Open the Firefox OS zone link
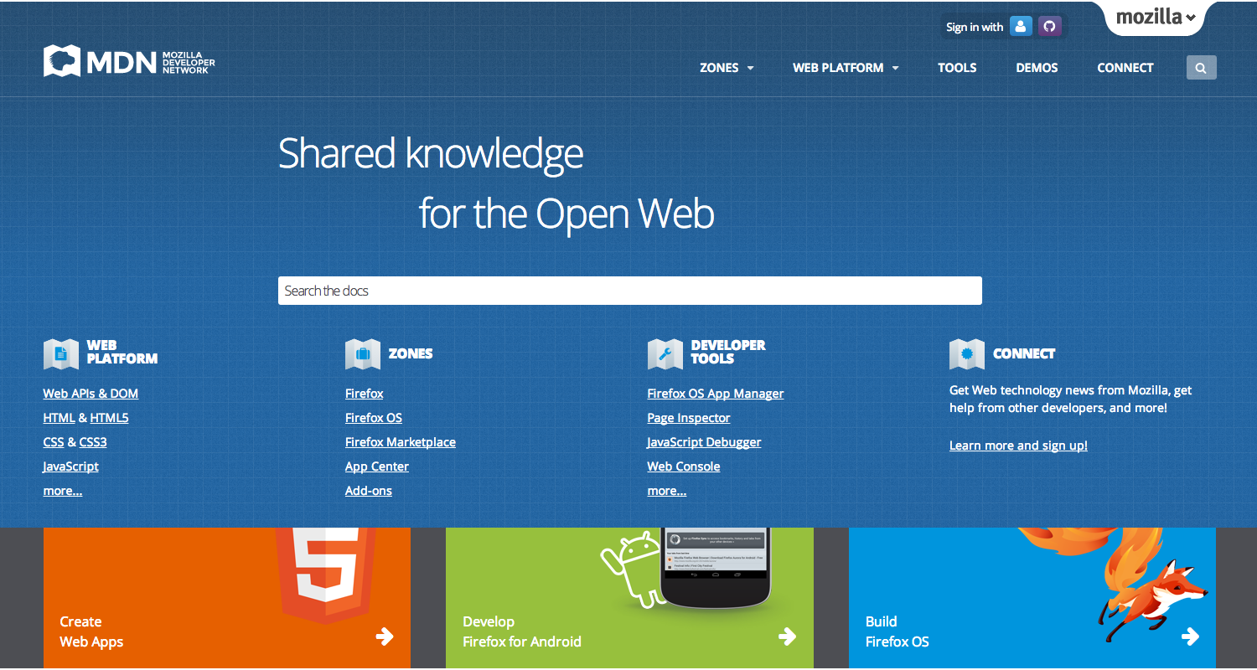The width and height of the screenshot is (1257, 670). coord(374,418)
